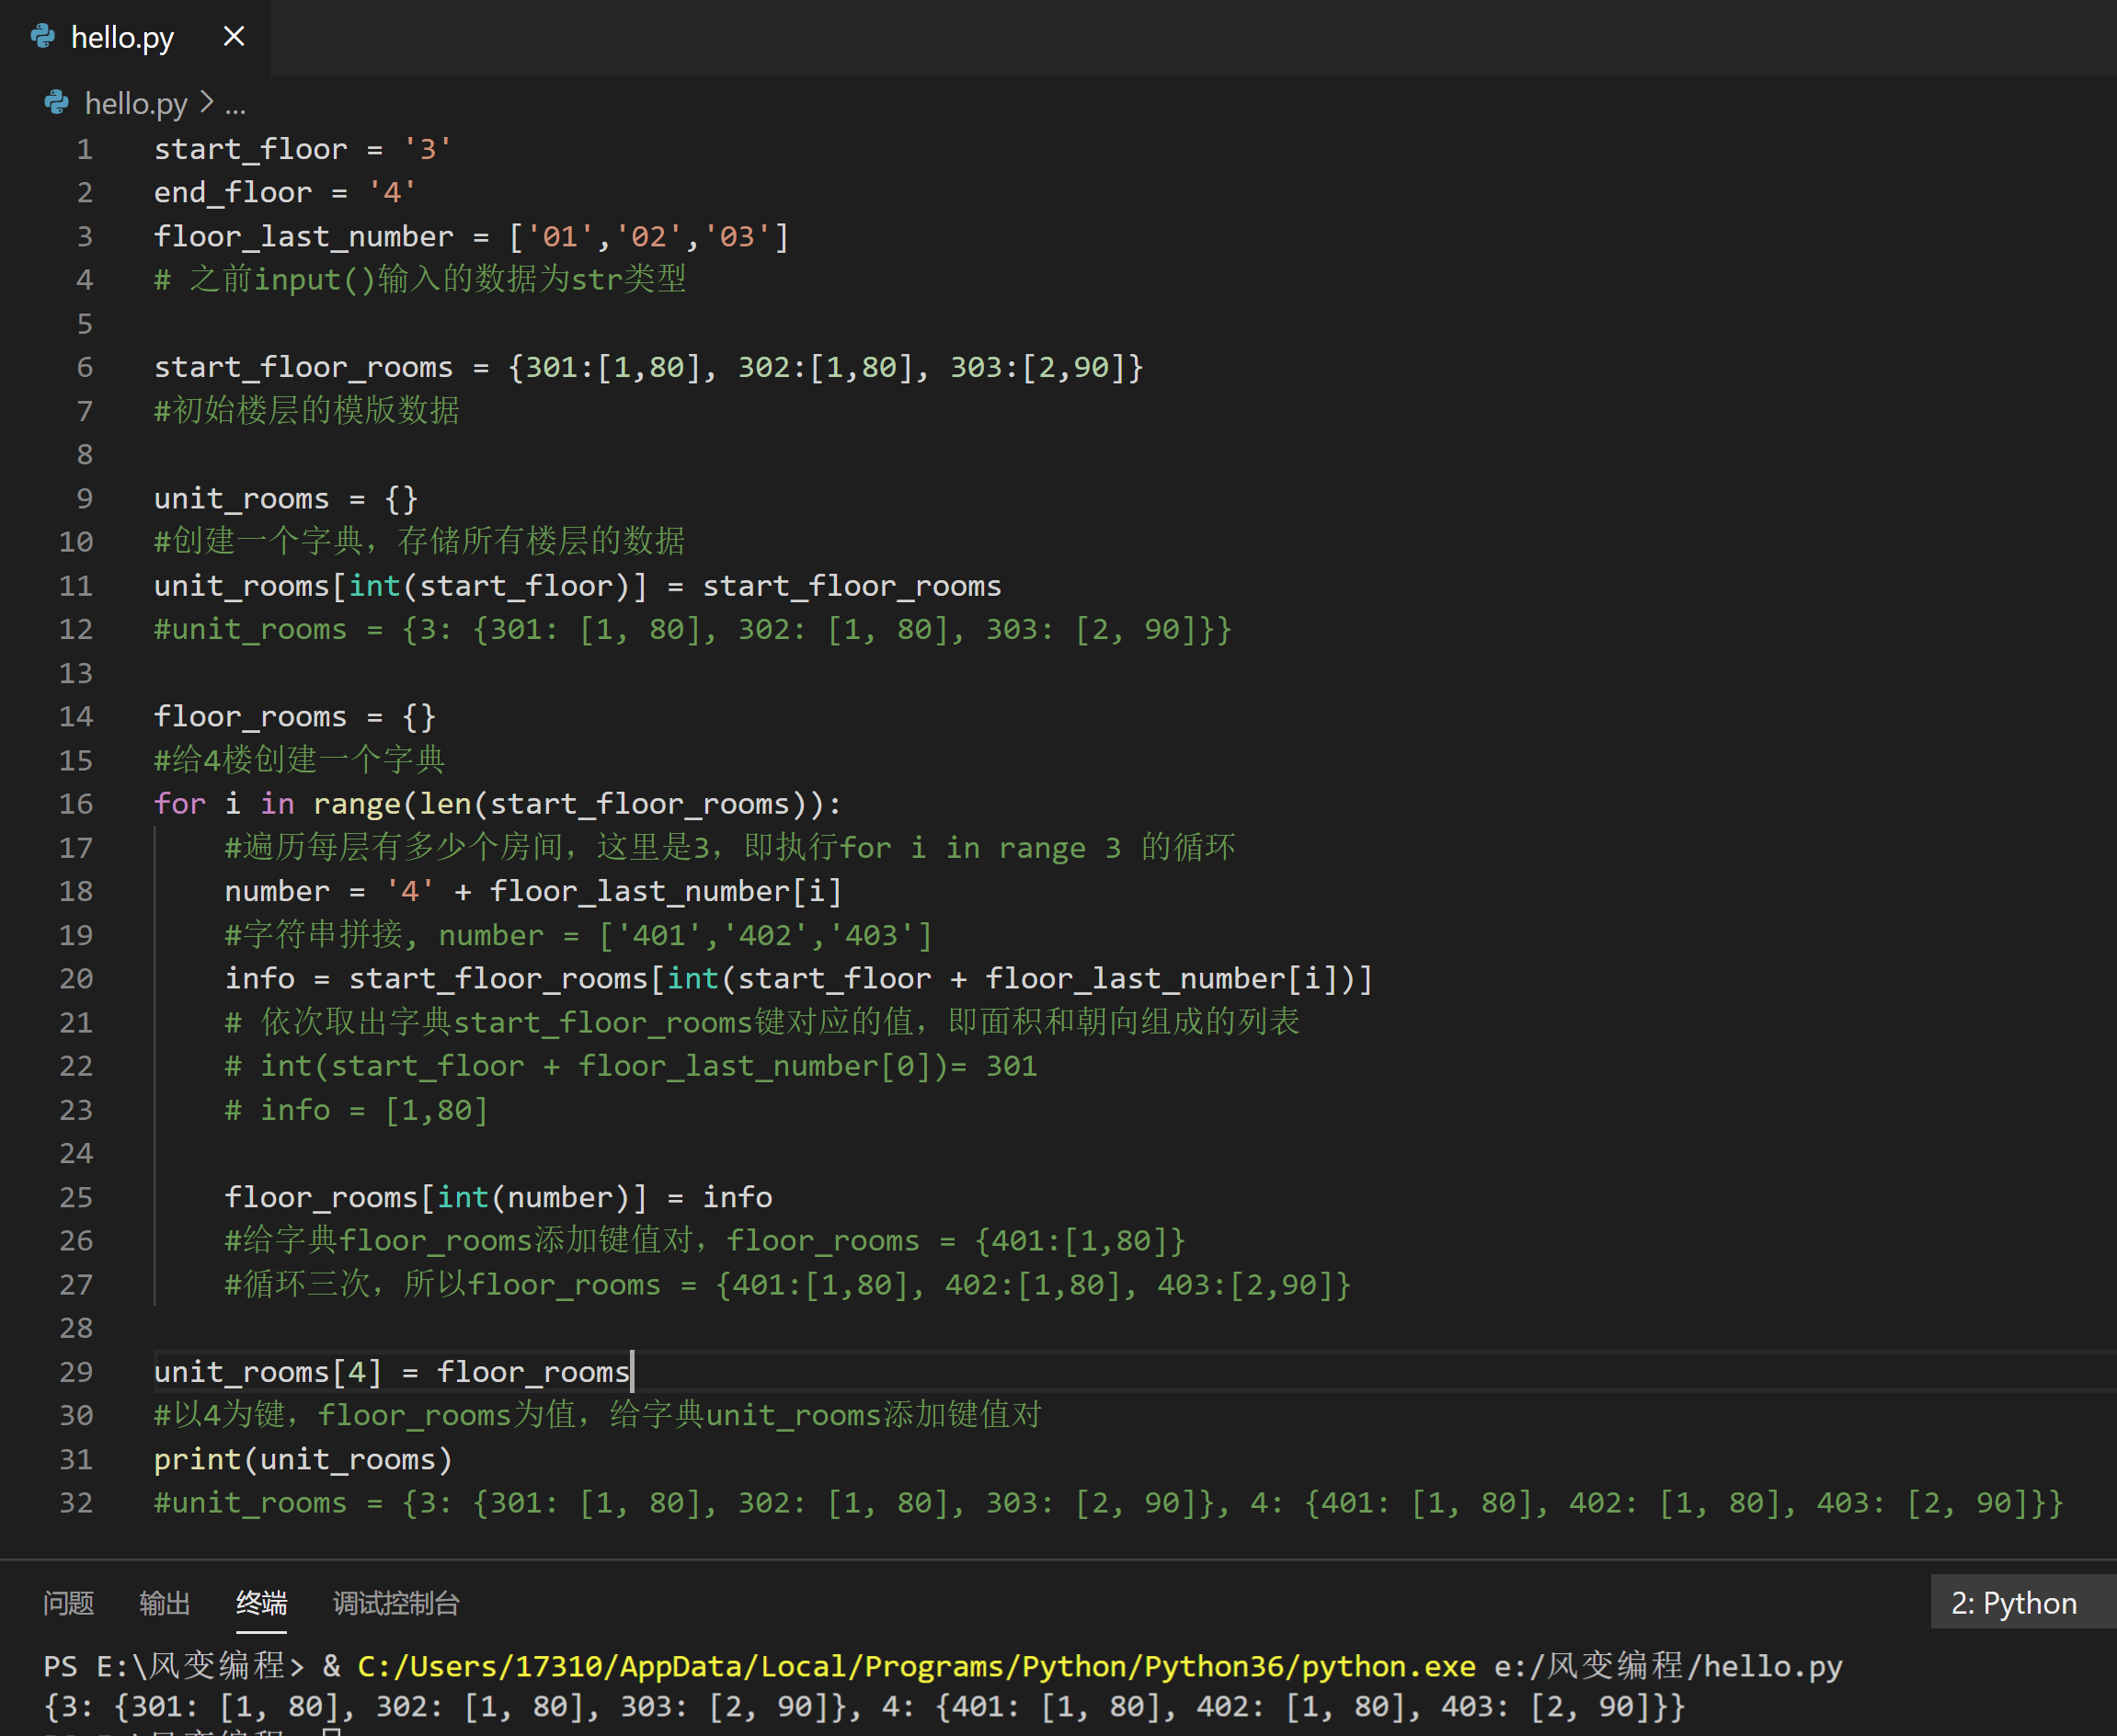Click the floor_last_number list on line 3

pyautogui.click(x=471, y=236)
